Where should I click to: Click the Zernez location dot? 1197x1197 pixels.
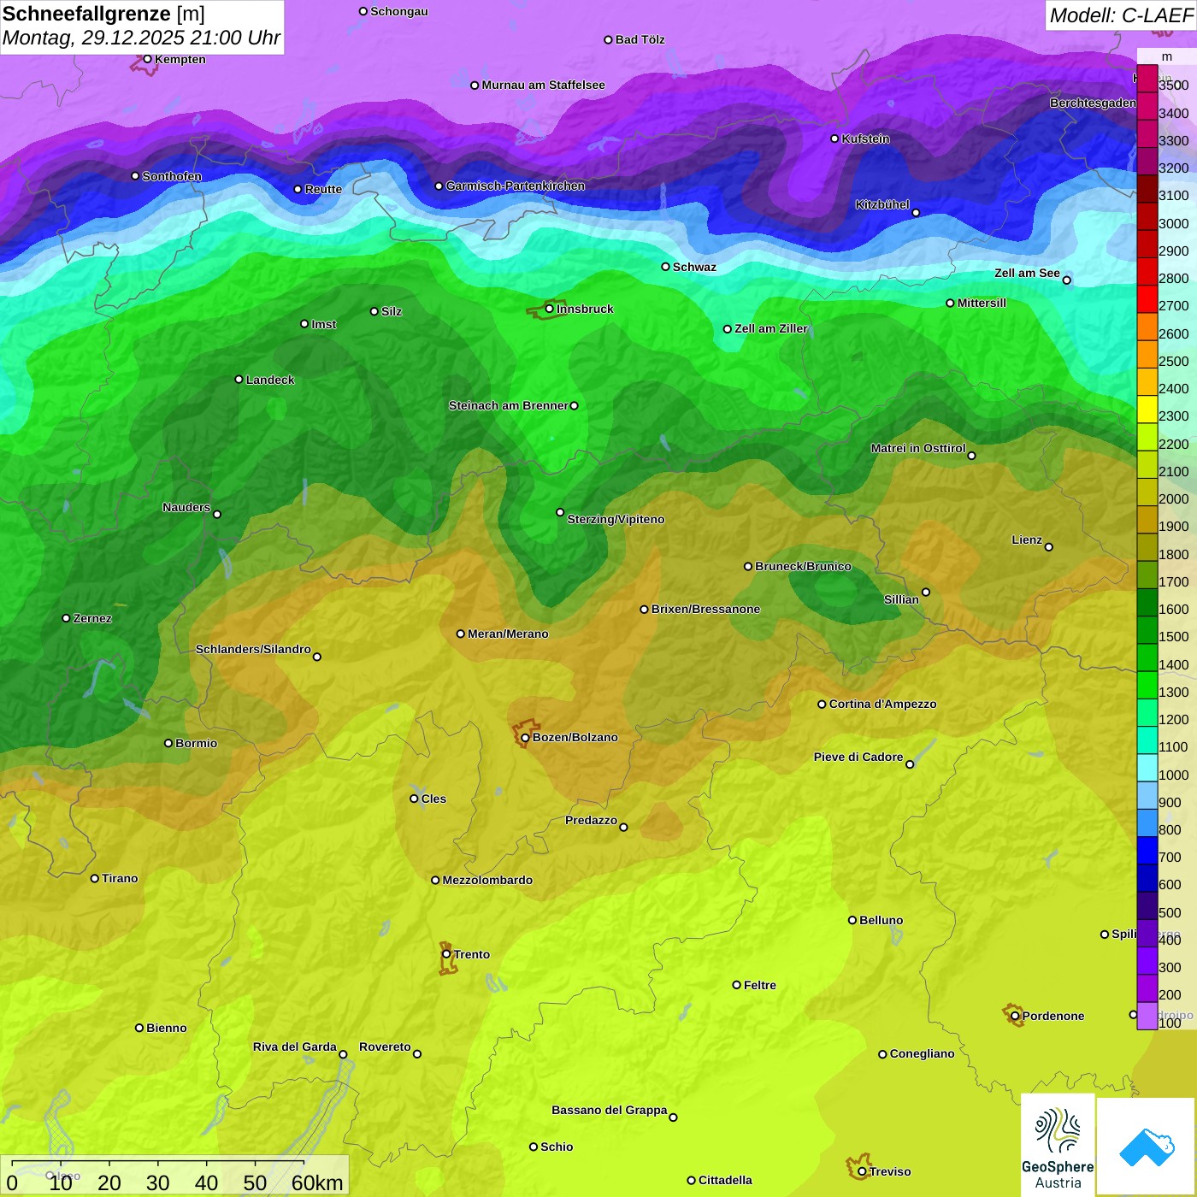(66, 618)
